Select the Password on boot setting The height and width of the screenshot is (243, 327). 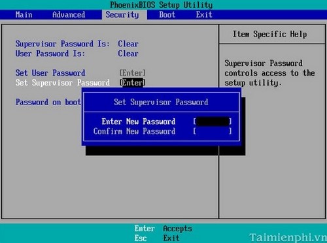tap(48, 102)
